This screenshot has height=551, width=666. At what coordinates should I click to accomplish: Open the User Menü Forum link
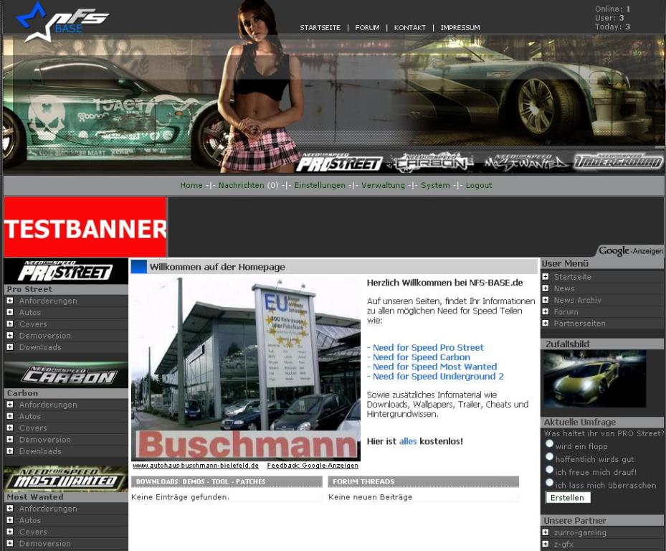pos(566,311)
